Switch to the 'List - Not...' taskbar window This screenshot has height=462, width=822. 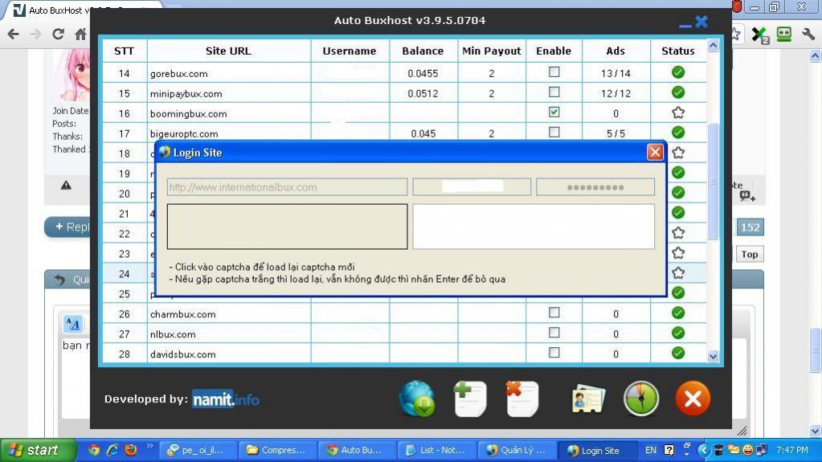(436, 450)
